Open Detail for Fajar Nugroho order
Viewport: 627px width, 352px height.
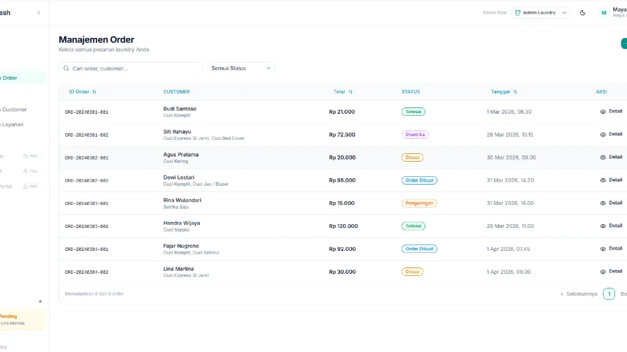point(611,249)
